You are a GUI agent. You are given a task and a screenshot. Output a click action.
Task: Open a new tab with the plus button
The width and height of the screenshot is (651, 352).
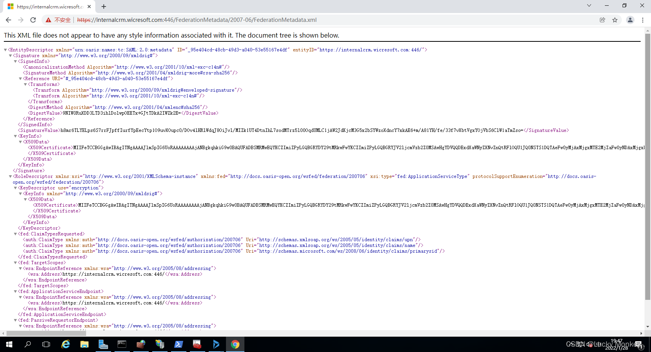104,7
